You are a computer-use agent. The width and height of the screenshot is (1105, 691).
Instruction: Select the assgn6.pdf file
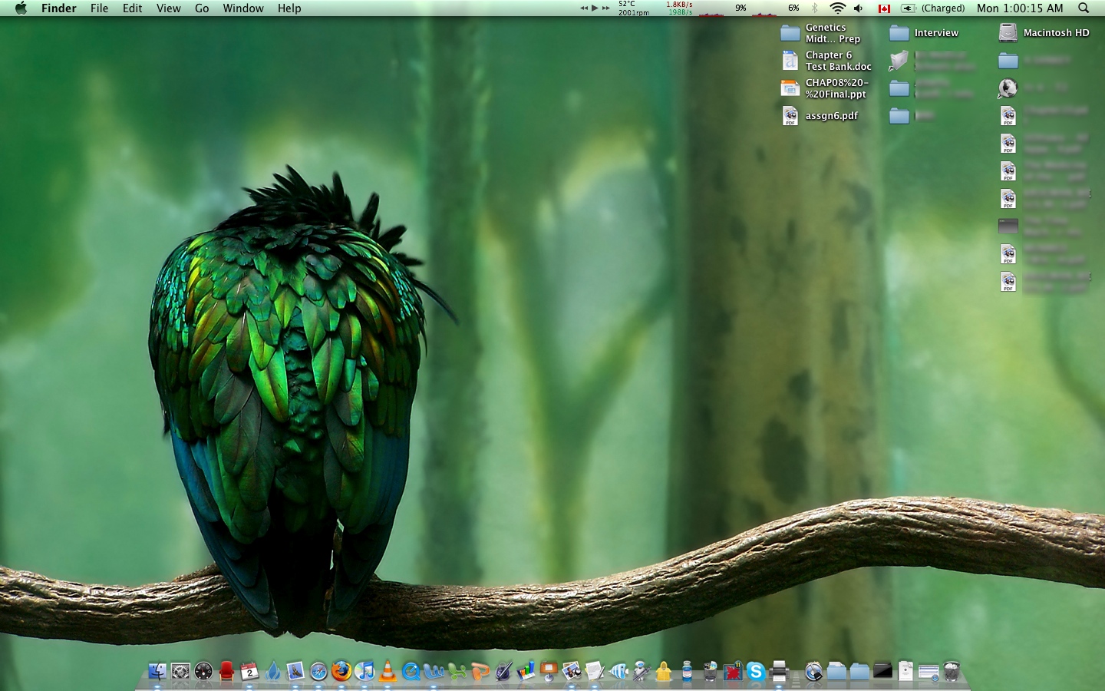tap(790, 116)
